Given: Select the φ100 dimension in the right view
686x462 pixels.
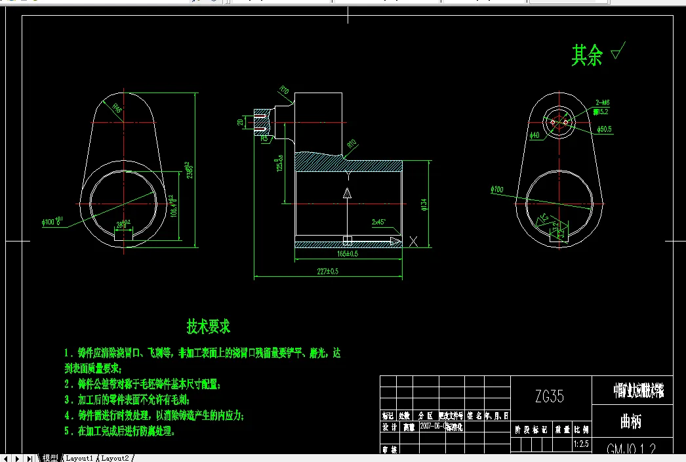Looking at the screenshot, I should point(497,189).
